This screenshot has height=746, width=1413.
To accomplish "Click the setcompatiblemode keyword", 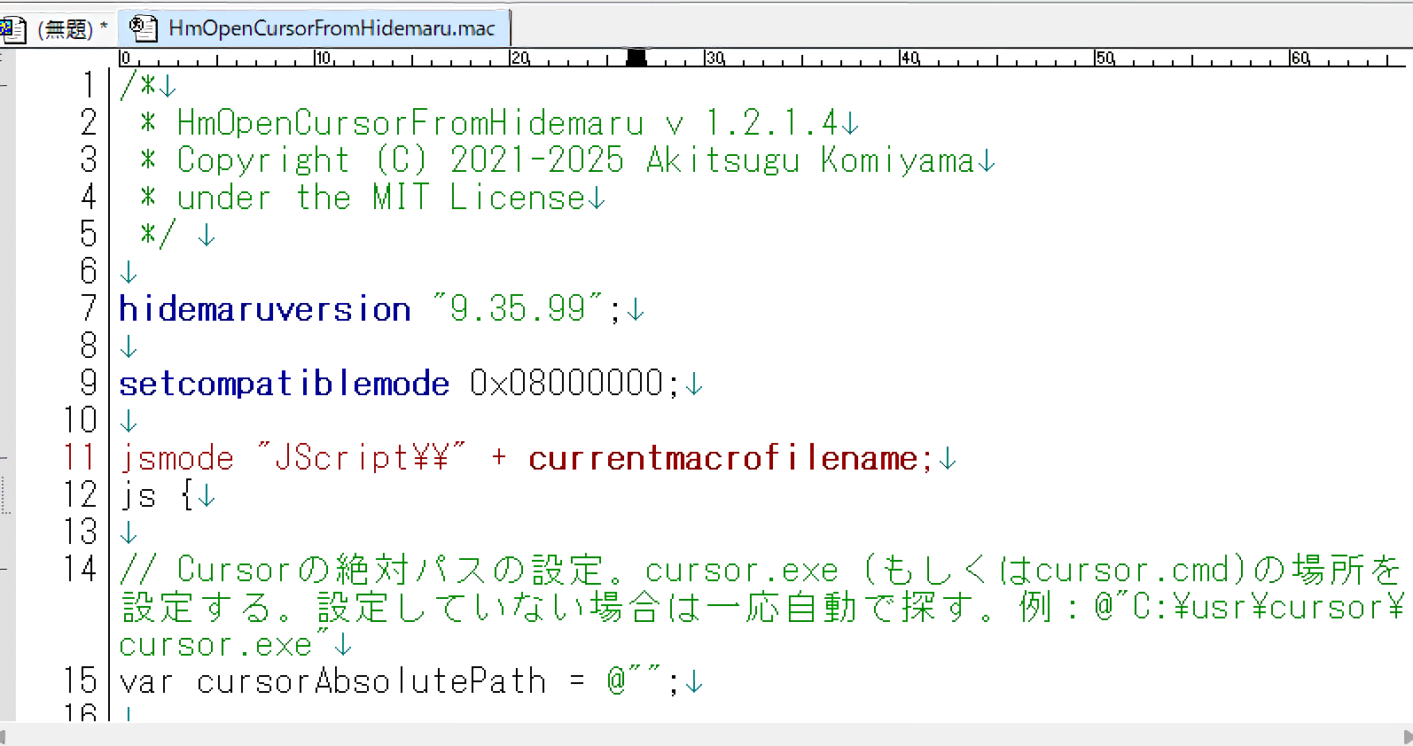I will [284, 384].
